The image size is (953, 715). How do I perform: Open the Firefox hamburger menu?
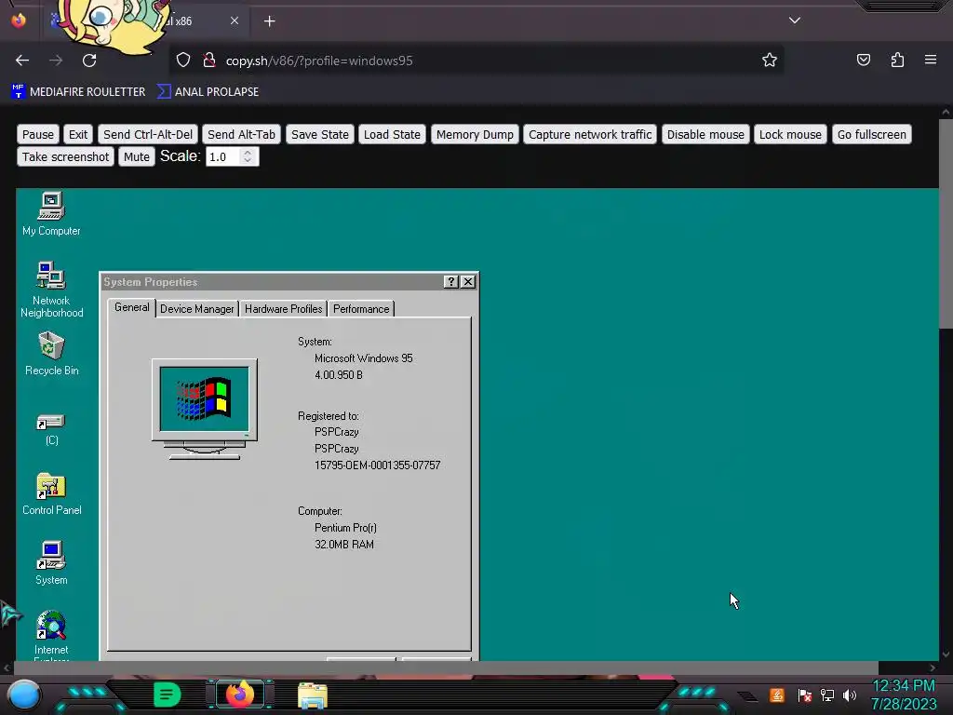[931, 60]
